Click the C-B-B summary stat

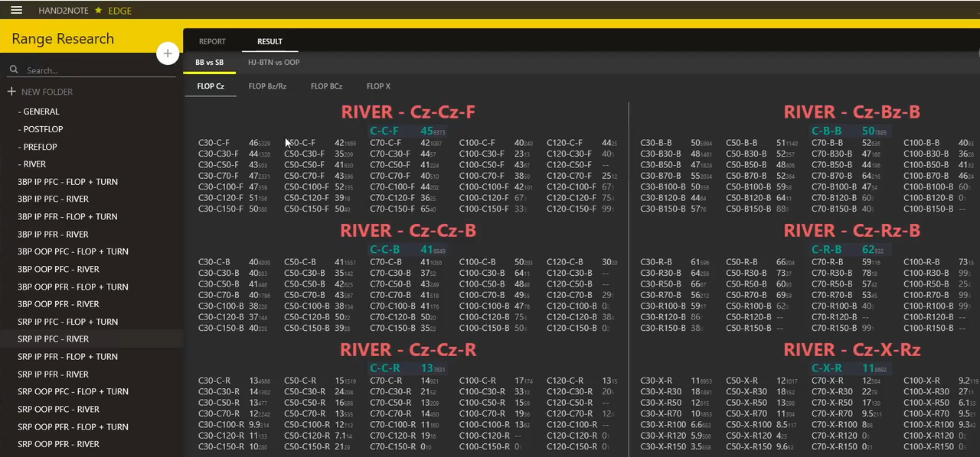[x=850, y=131]
